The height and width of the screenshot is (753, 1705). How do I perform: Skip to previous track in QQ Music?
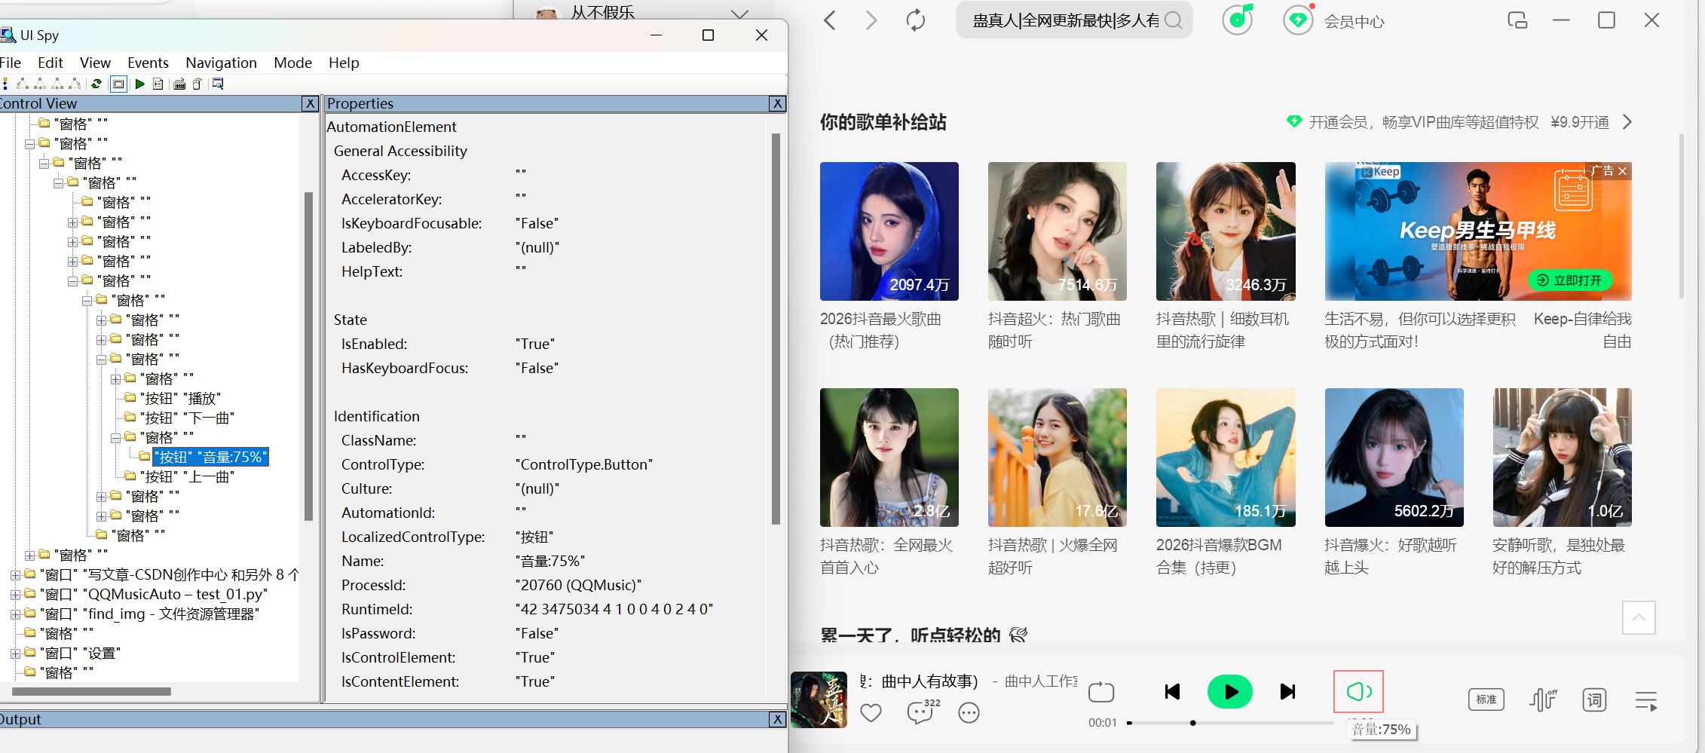point(1172,692)
